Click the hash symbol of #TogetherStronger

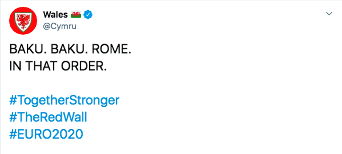point(12,100)
